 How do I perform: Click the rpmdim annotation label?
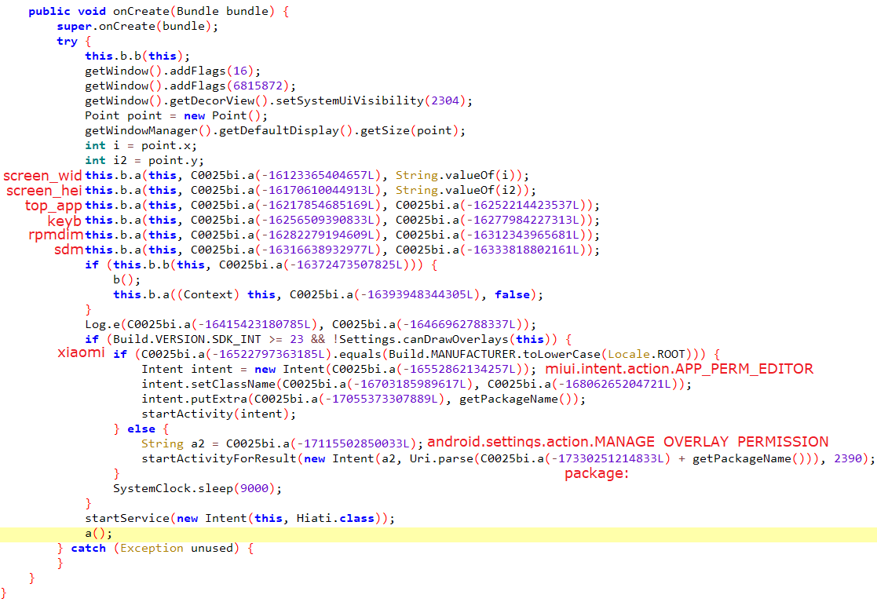(x=56, y=235)
